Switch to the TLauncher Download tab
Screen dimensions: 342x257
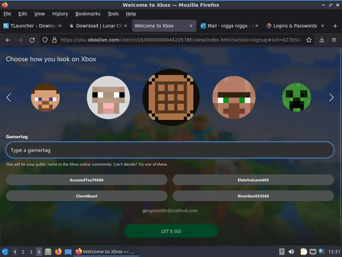pos(32,26)
